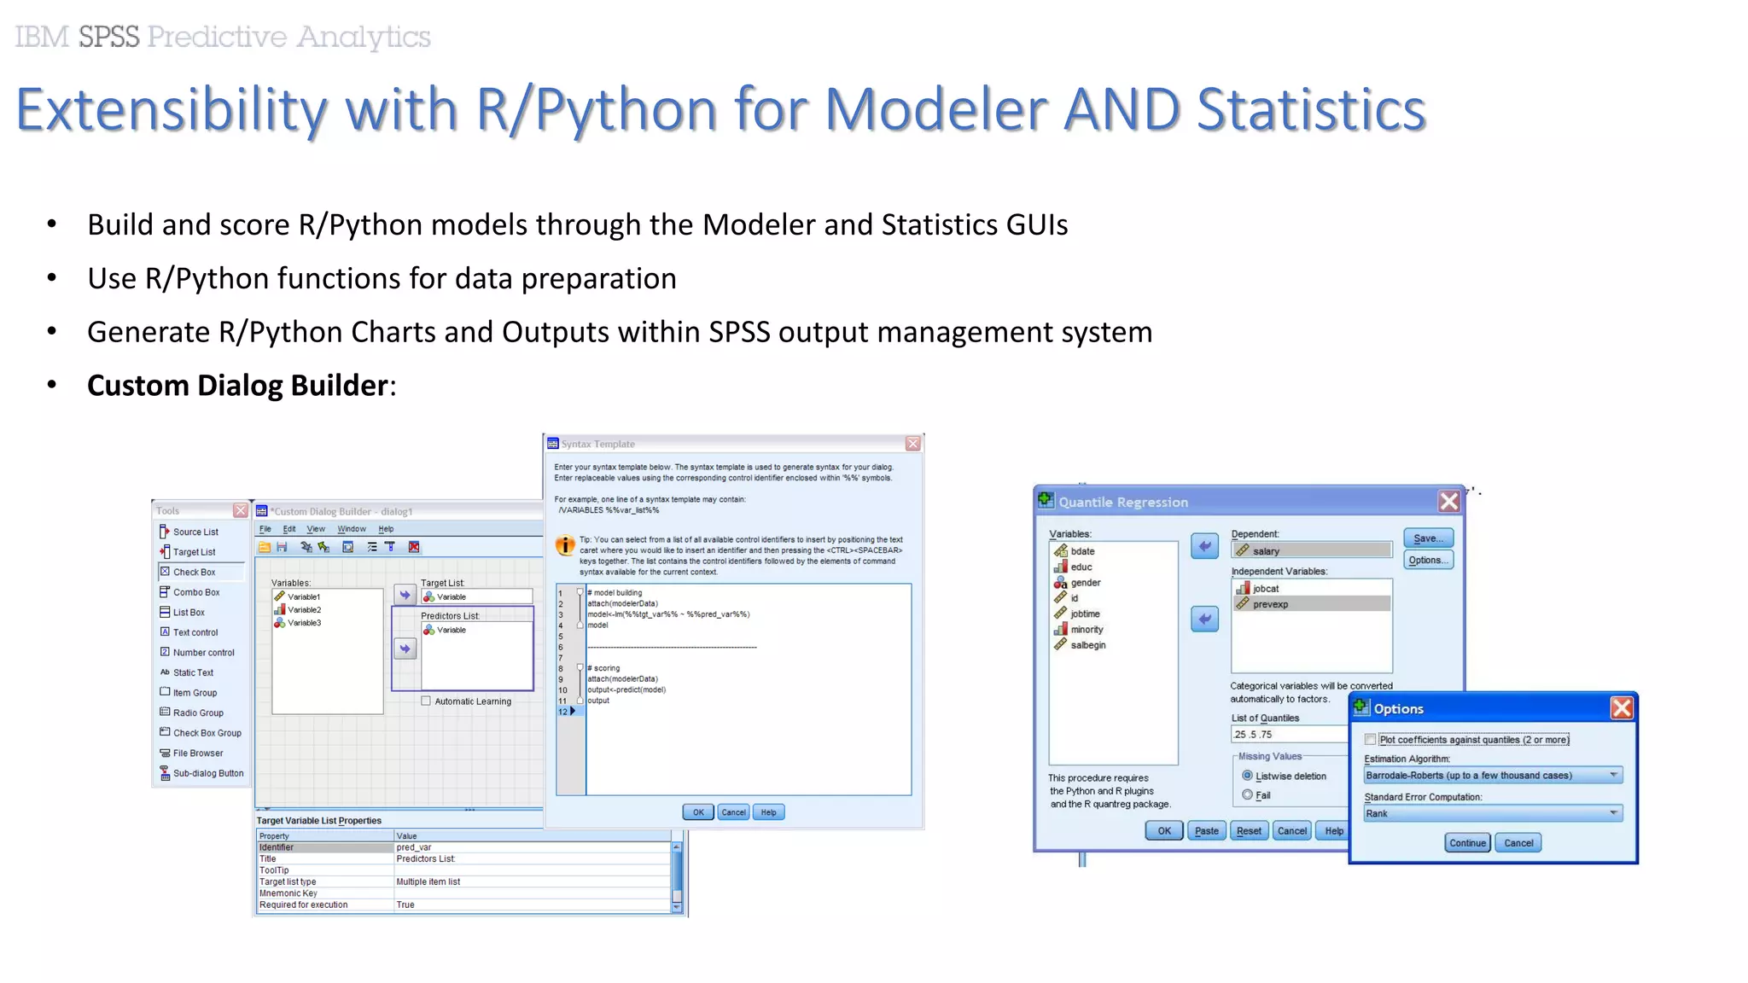Open Edit menu in Custom Dialog Builder
The width and height of the screenshot is (1748, 983).
(x=289, y=529)
